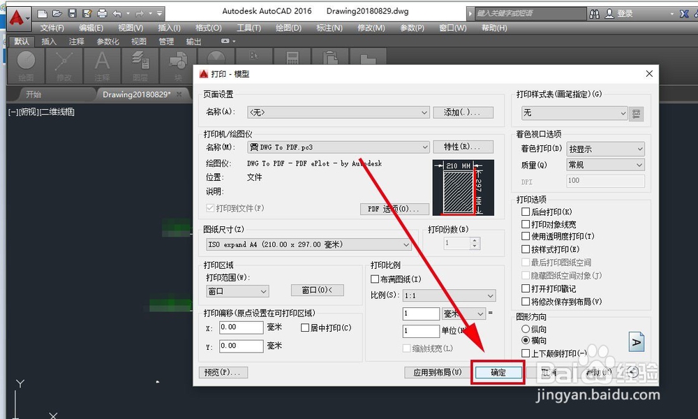
Task: Open the Customize Quick Access Toolbar arrow
Action: click(159, 14)
